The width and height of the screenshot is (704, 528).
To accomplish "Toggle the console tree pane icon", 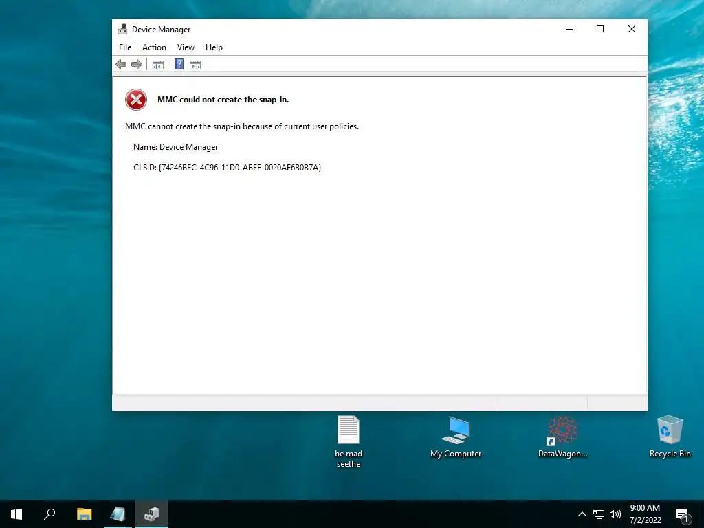I will 157,65.
